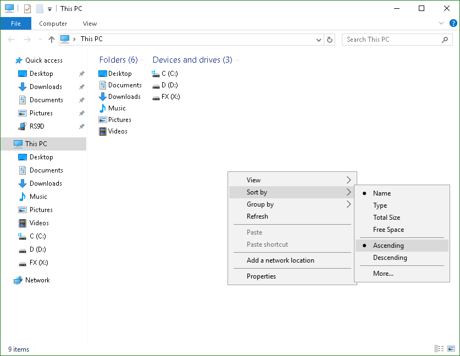460x356 pixels.
Task: Choose Add a network location
Action: (x=280, y=260)
